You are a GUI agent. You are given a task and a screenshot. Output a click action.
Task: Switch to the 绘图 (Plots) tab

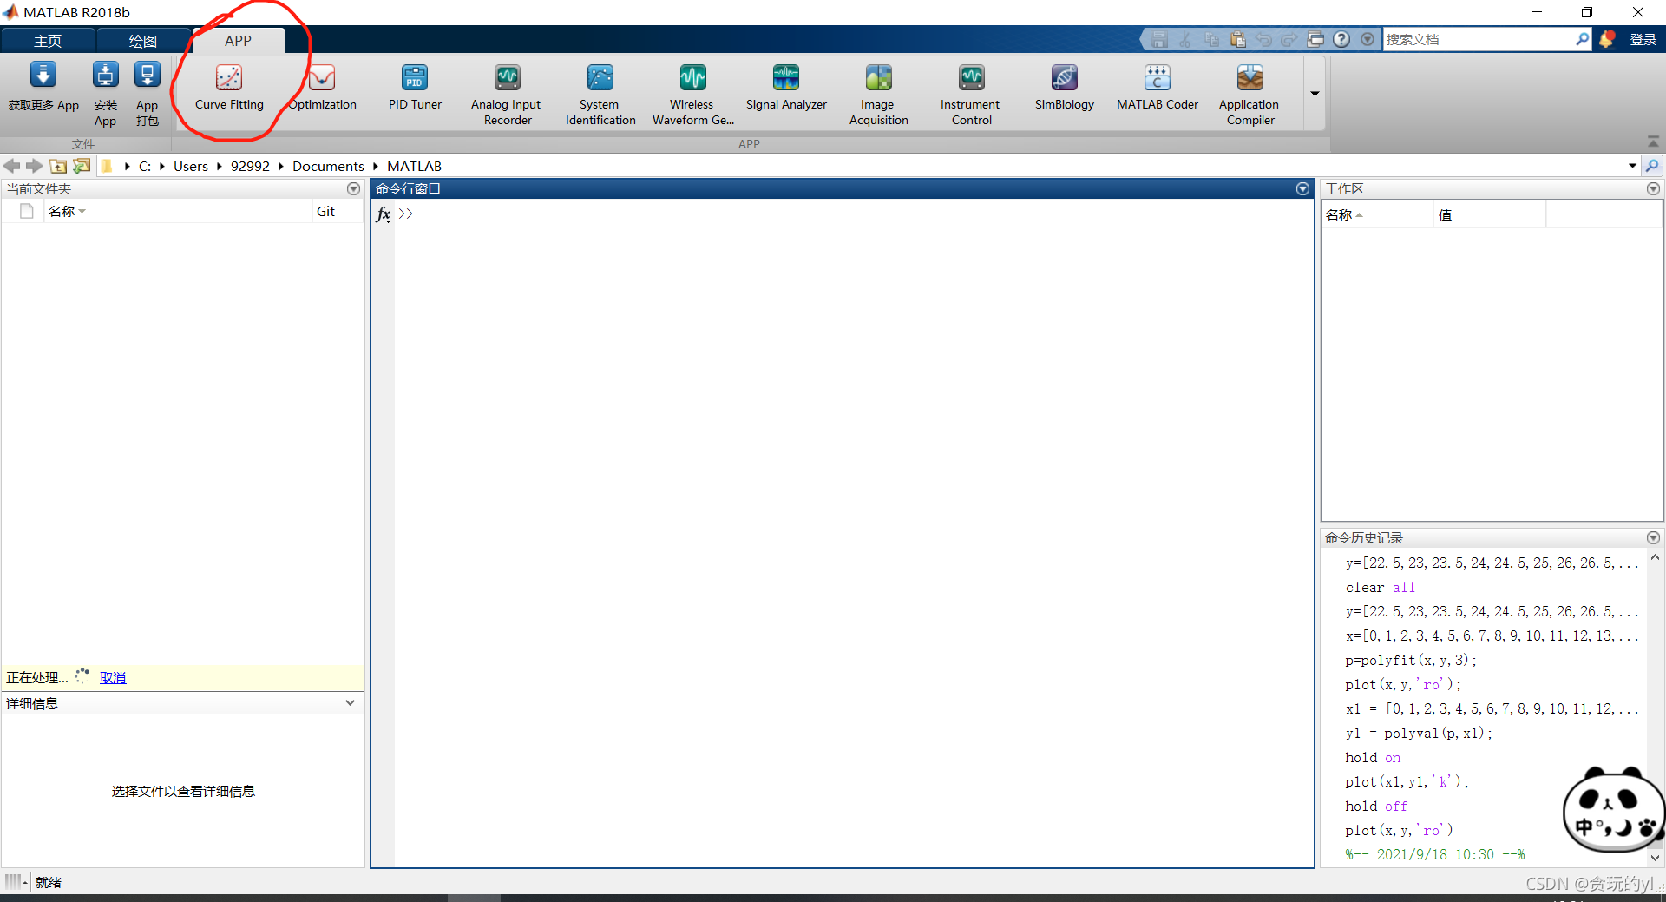143,41
